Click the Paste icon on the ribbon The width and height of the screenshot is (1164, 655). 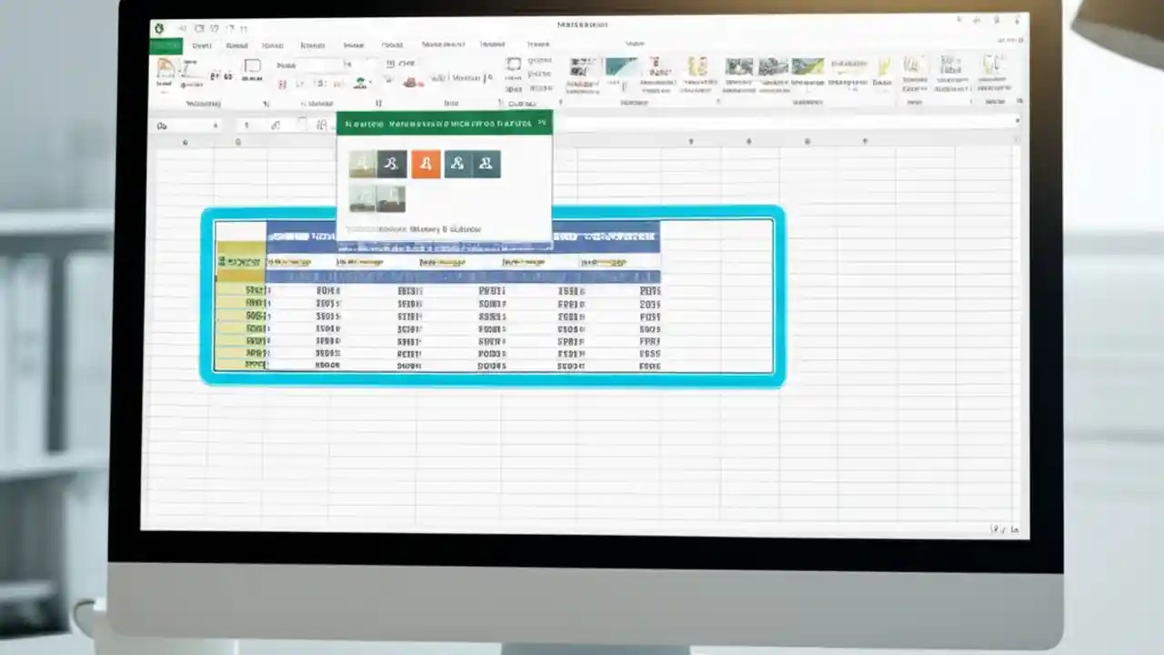click(x=164, y=71)
